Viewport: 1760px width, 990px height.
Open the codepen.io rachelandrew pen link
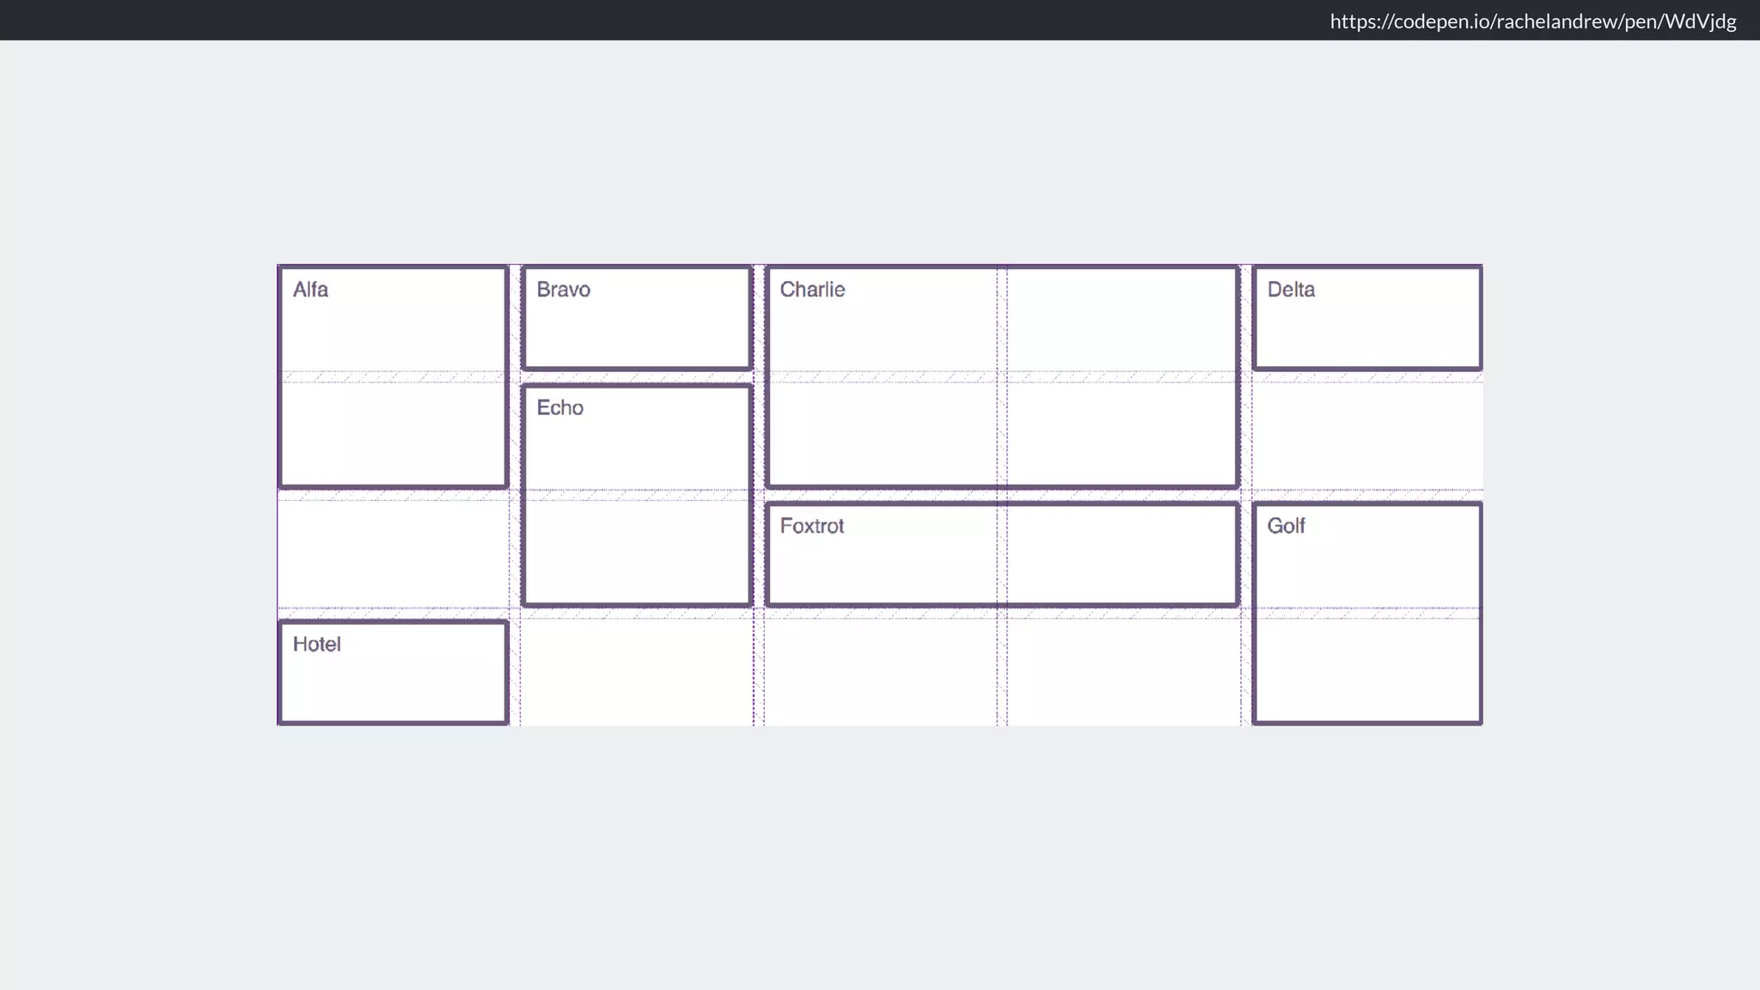click(1532, 21)
